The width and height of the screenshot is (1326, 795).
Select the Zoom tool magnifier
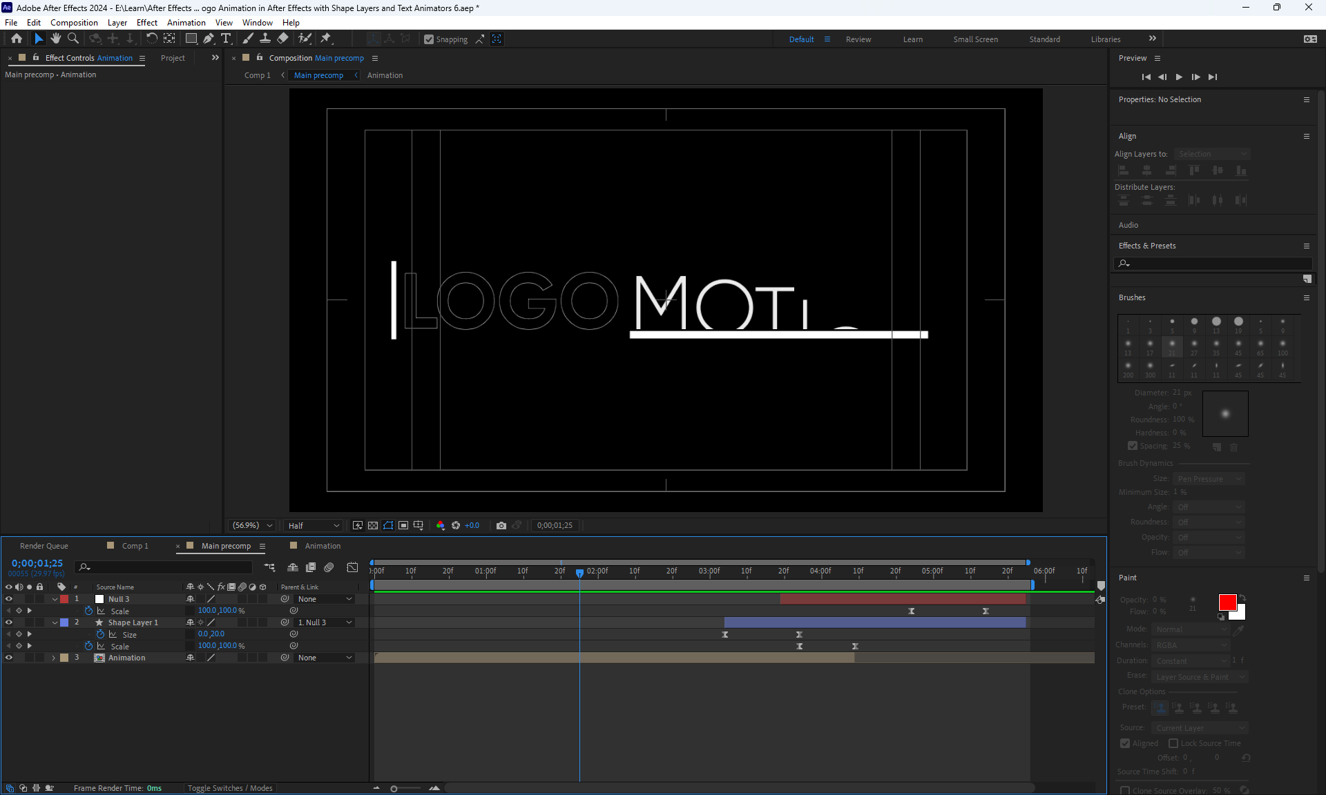coord(73,39)
